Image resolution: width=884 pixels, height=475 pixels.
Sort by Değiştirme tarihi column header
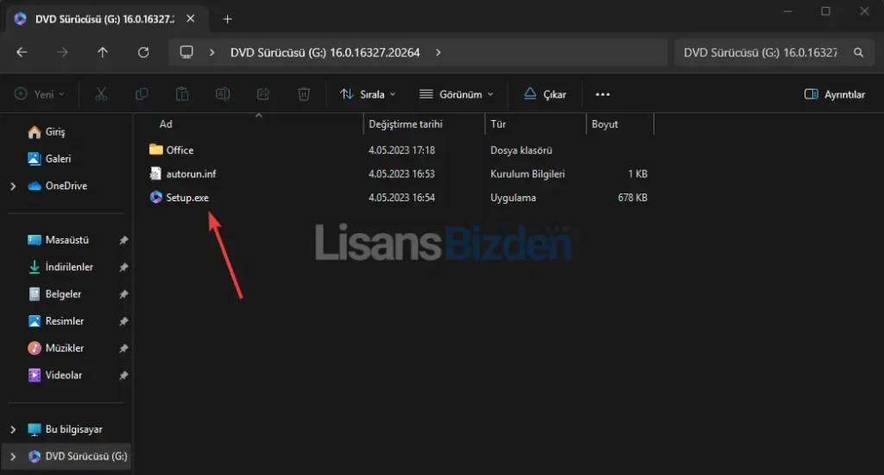click(x=406, y=124)
